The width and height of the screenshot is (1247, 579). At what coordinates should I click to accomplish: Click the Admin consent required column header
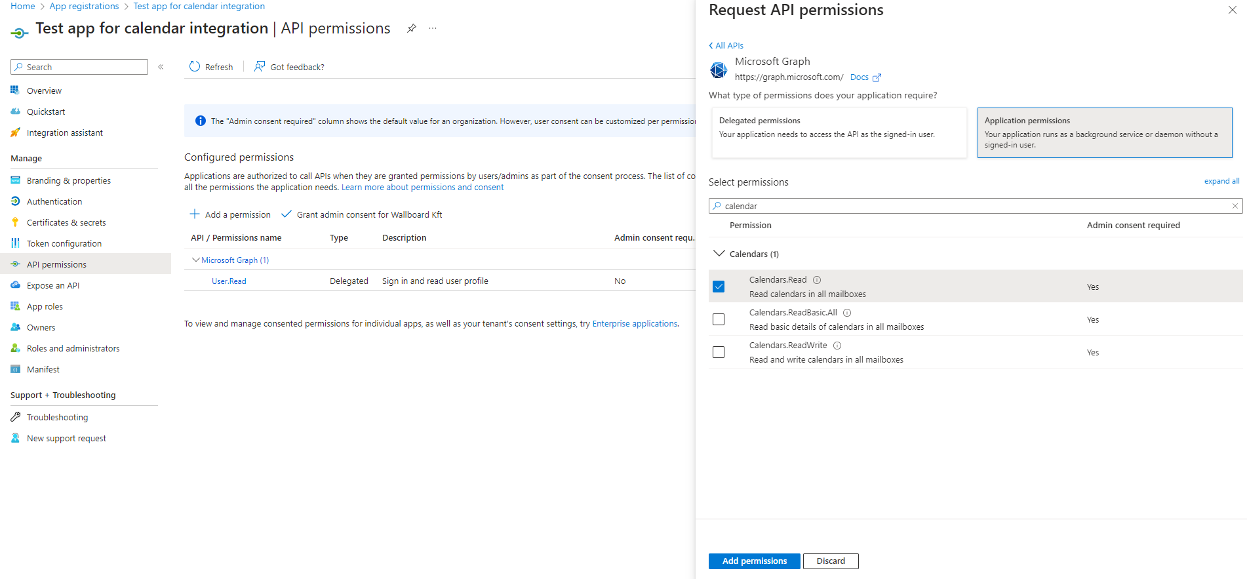1133,225
